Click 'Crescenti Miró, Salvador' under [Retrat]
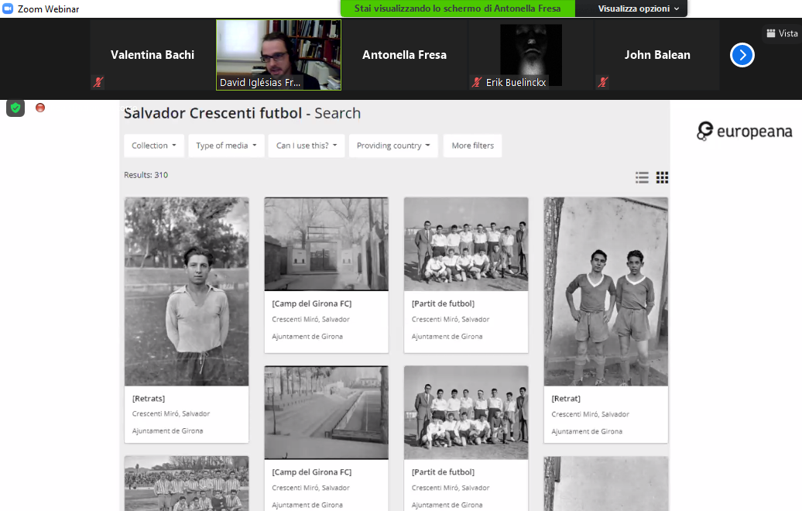This screenshot has width=802, height=511. (590, 414)
